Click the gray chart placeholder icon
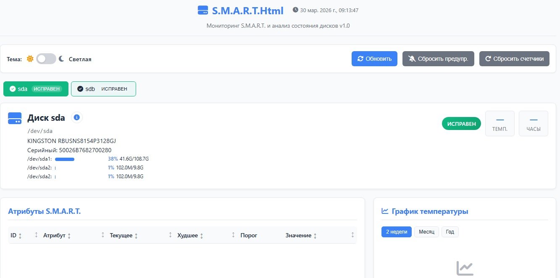This screenshot has height=278, width=560. 465,268
